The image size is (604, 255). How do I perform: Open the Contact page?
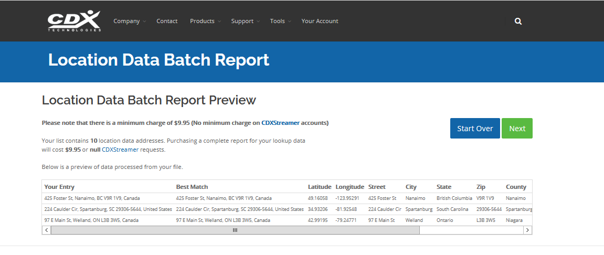coord(167,21)
